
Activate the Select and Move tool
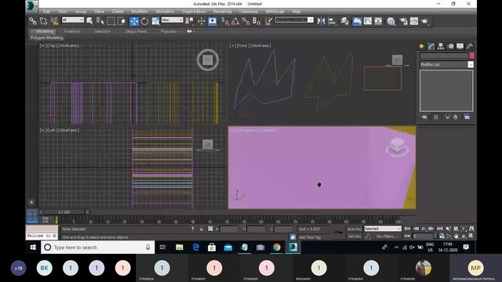pyautogui.click(x=134, y=21)
